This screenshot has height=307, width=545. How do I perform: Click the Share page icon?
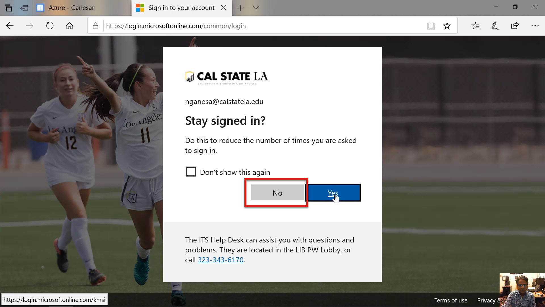pyautogui.click(x=515, y=26)
